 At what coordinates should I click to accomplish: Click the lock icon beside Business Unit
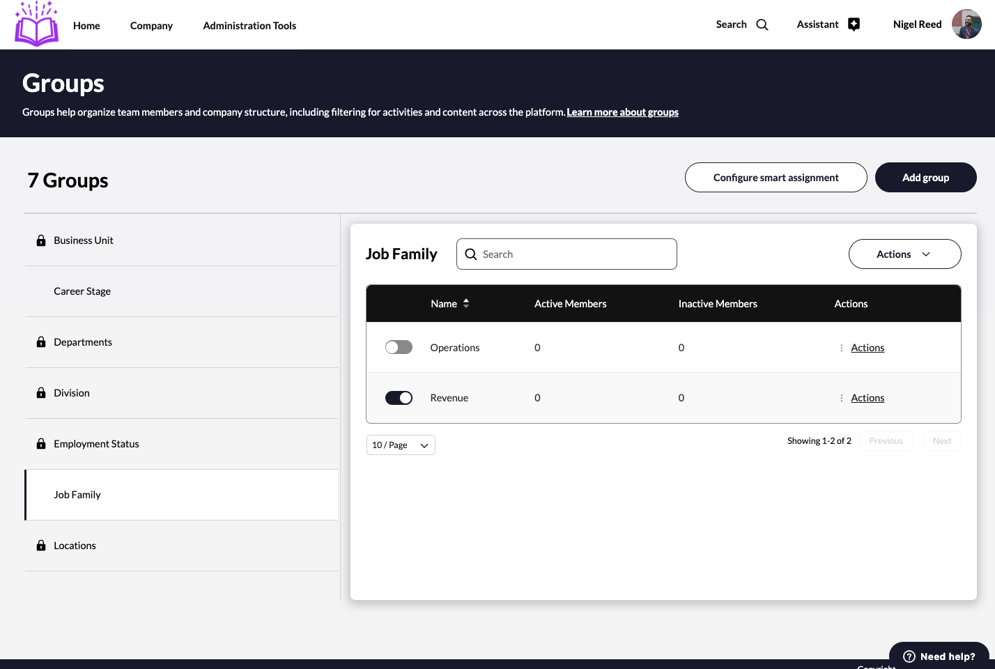(41, 240)
